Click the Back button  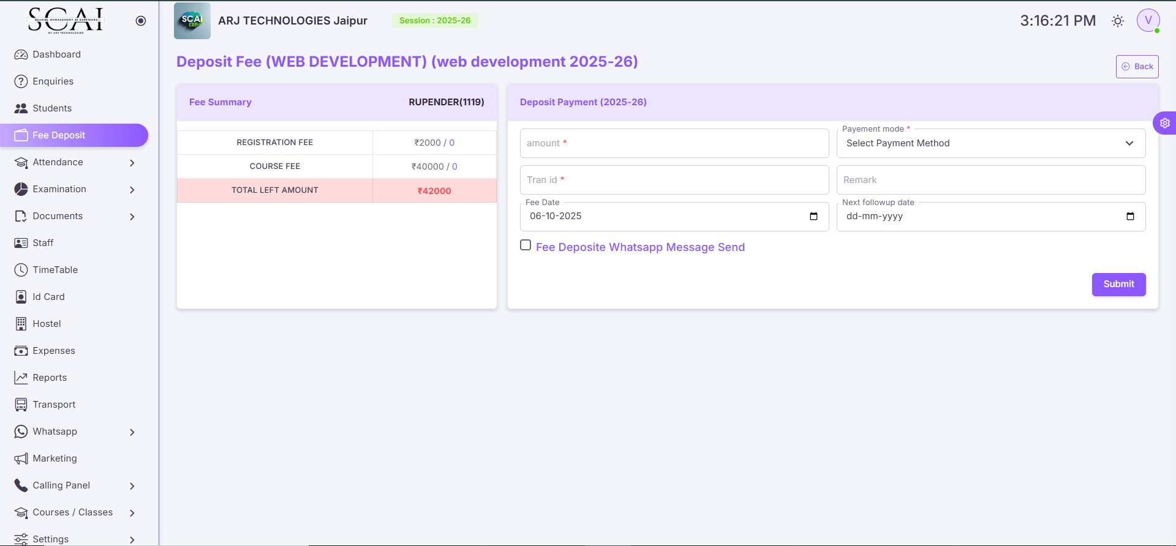point(1137,67)
